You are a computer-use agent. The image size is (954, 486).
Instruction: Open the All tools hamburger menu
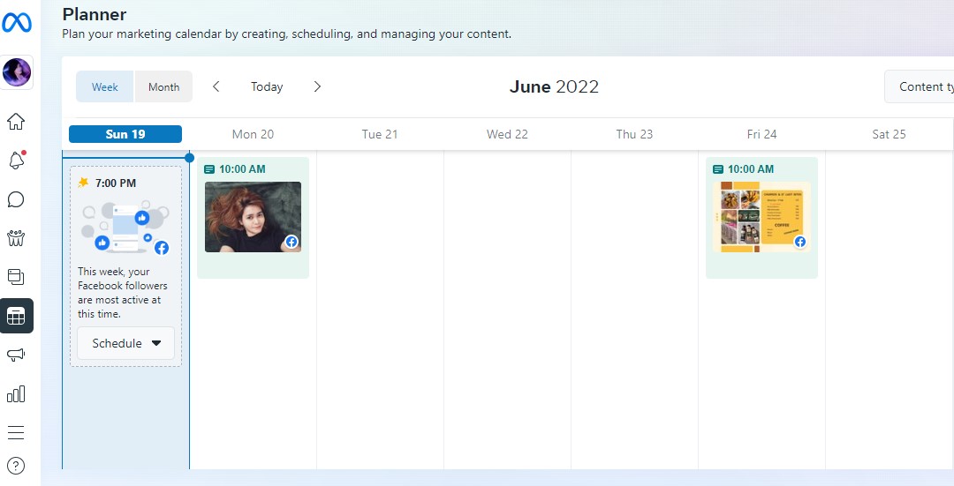(16, 432)
